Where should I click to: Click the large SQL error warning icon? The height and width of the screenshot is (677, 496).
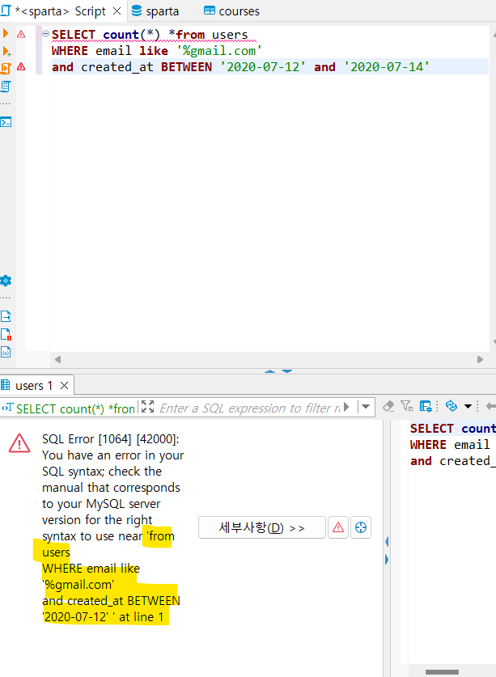tap(19, 443)
